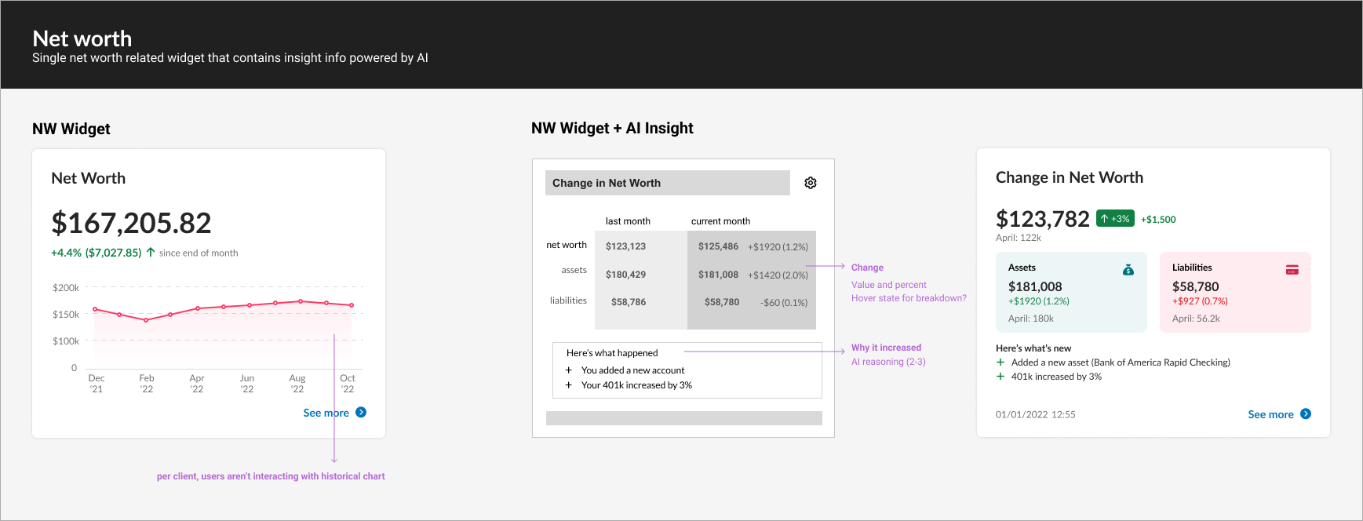Click the green up arrow next to +4.4%
Screen dimensions: 1363x521
(151, 253)
